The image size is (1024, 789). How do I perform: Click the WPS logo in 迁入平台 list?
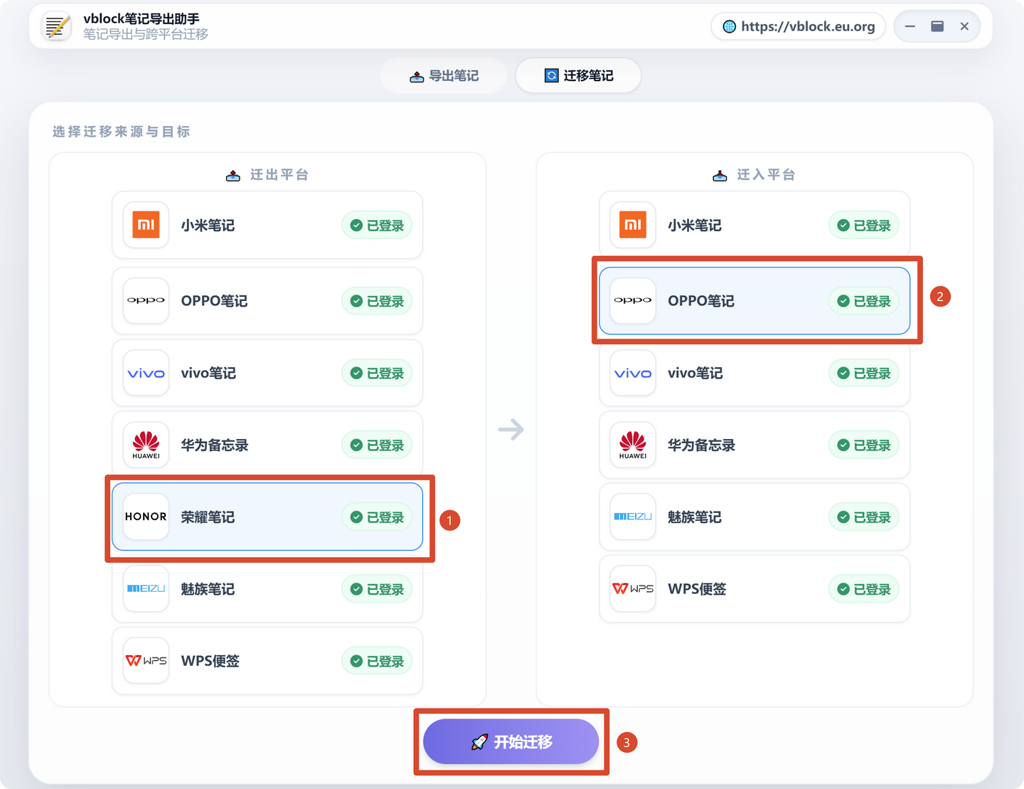point(633,588)
